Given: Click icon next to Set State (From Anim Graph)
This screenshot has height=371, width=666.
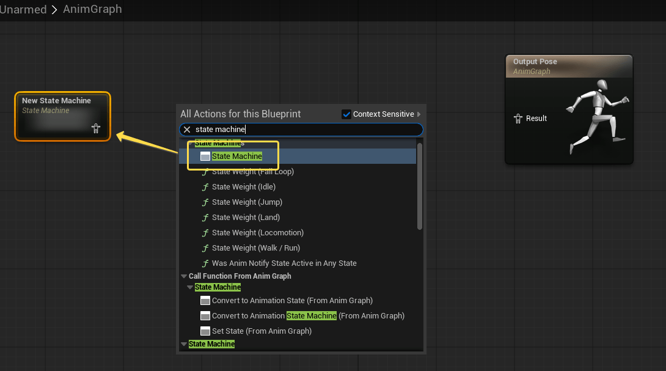Looking at the screenshot, I should coord(205,331).
